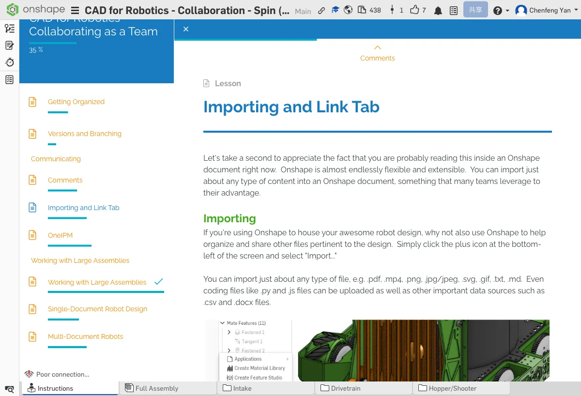Go to previous lesson Comments
The width and height of the screenshot is (581, 396).
377,53
